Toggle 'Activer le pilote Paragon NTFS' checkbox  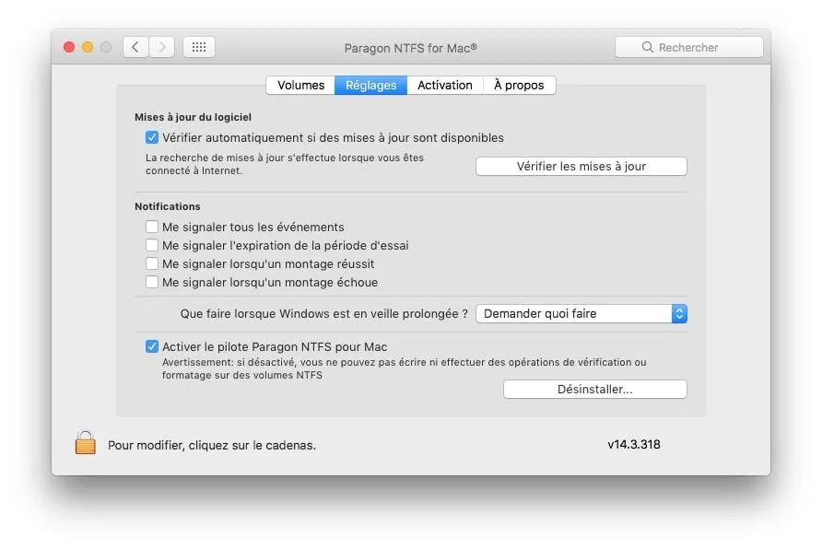pyautogui.click(x=152, y=346)
